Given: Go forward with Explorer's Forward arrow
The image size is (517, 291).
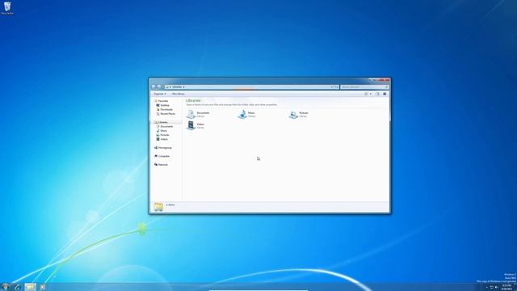Looking at the screenshot, I should (x=159, y=86).
